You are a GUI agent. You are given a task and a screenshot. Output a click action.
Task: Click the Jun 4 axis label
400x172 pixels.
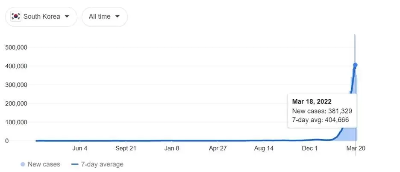(x=80, y=149)
